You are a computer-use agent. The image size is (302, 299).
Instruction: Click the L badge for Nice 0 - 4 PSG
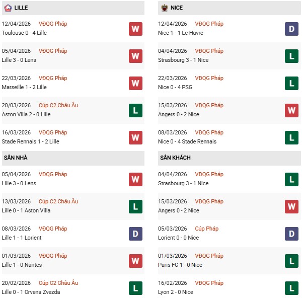(x=292, y=83)
